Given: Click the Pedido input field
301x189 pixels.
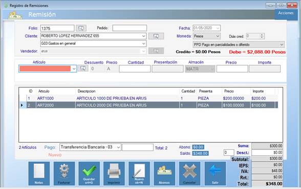Looking at the screenshot, I should tap(130, 28).
